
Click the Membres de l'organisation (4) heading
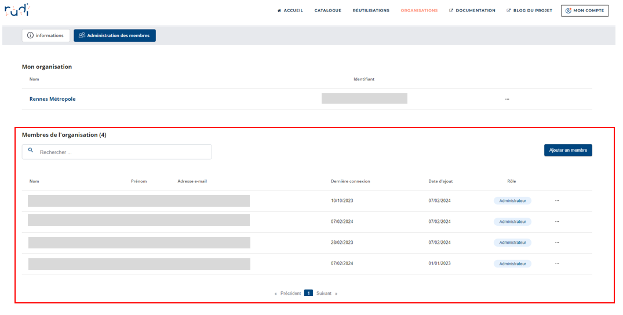(64, 135)
